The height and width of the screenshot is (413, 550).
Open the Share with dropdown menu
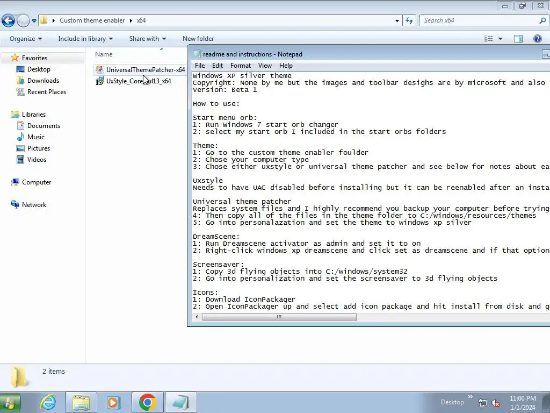pos(147,39)
